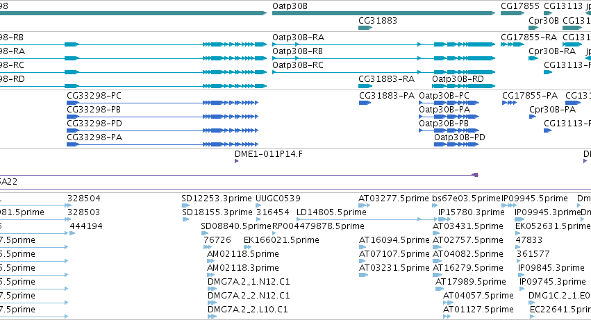Select the AT03231.5prime EST label

[x=394, y=269]
